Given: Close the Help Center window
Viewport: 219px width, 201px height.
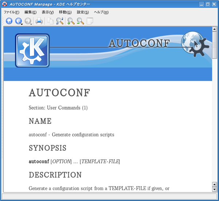Looking at the screenshot, I should [x=214, y=4].
